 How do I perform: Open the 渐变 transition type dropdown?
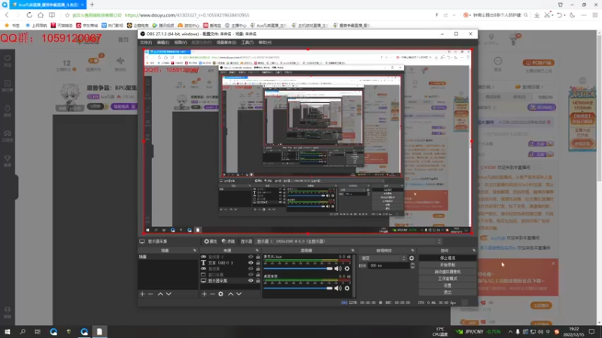click(x=383, y=258)
